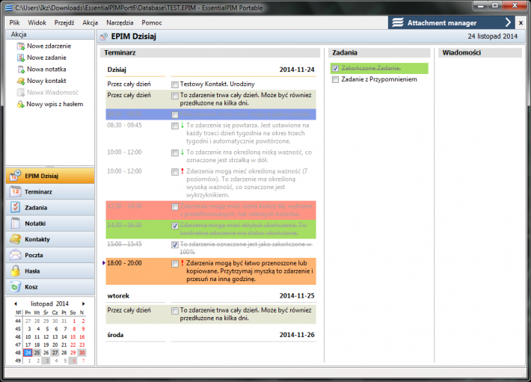Open the Akcja menu
The height and width of the screenshot is (382, 531).
click(90, 22)
